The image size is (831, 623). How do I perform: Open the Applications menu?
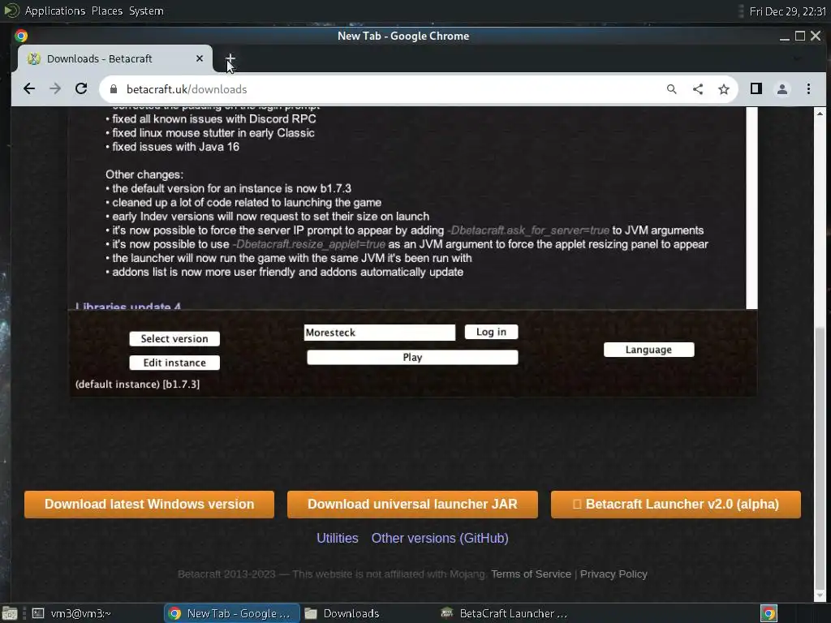(x=54, y=11)
